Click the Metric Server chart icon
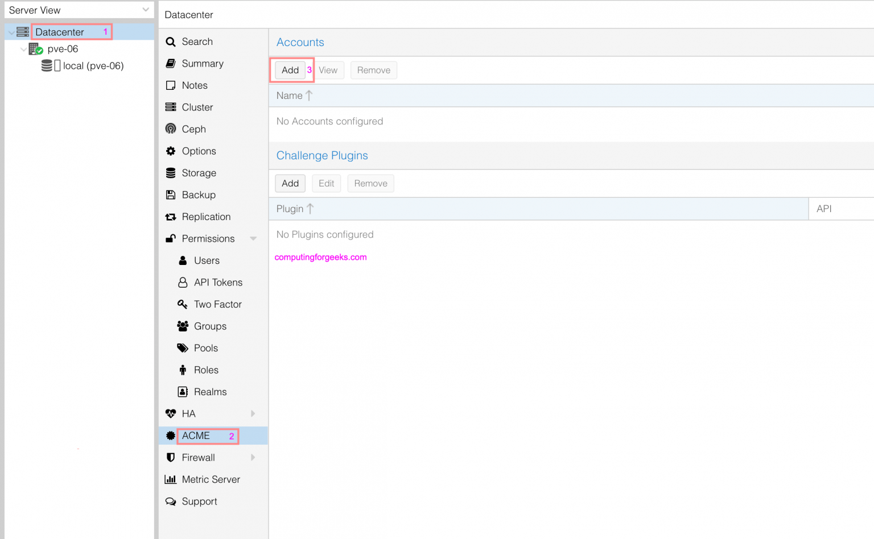The height and width of the screenshot is (539, 874). point(170,479)
